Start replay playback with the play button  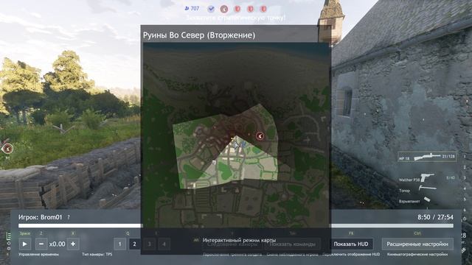24,244
